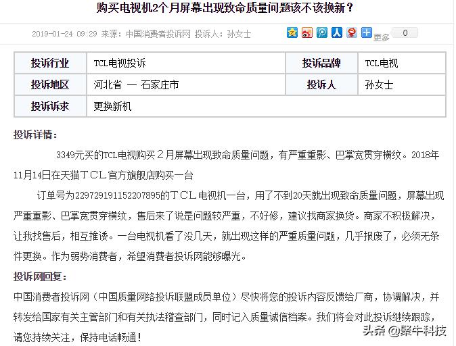Screen dimensions: 456x346
Task: Click the 投诉地区 header cell
Action: click(x=50, y=84)
